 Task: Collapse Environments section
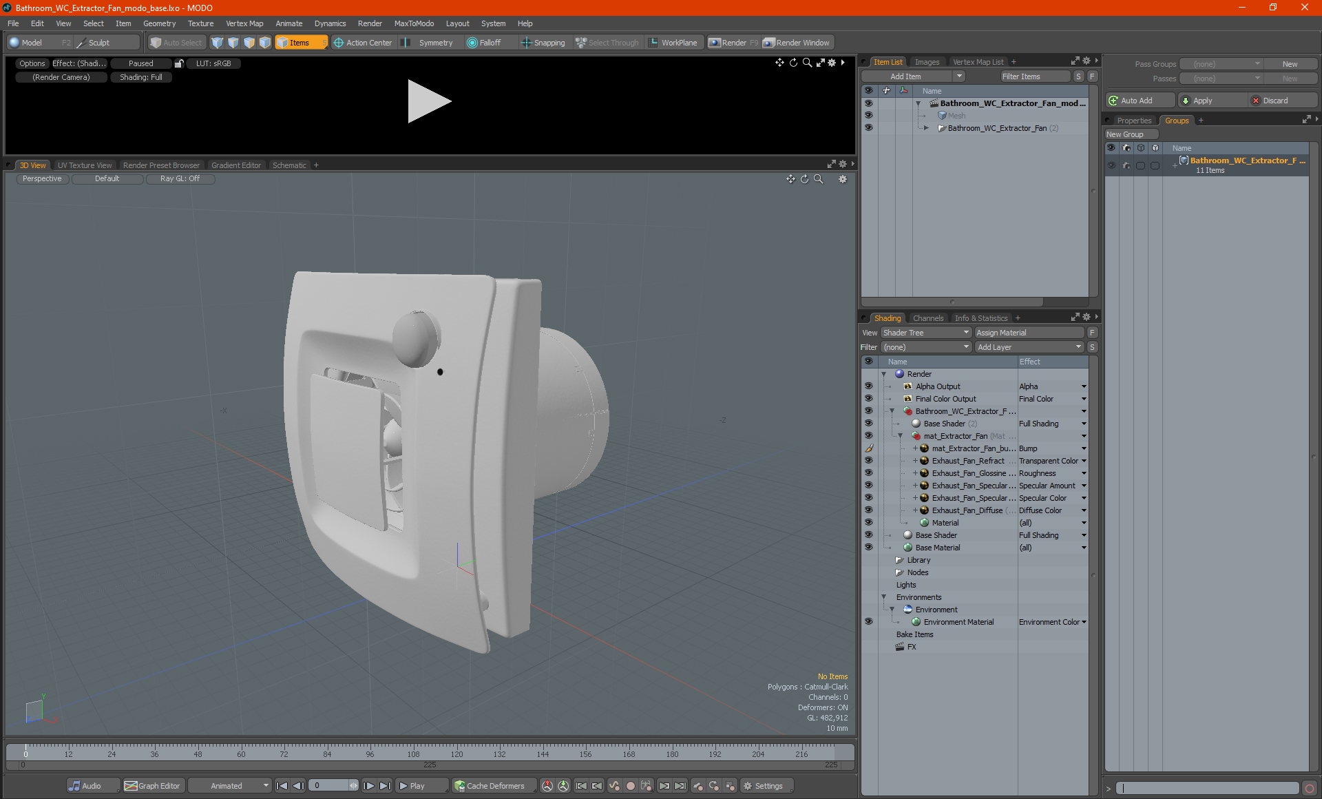pyautogui.click(x=884, y=597)
